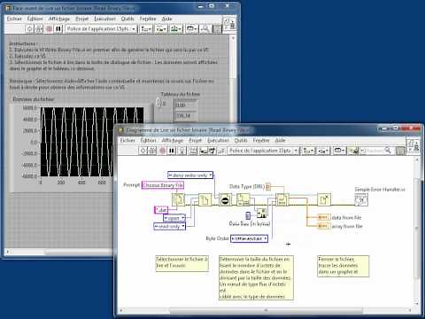Screen dimensions: 425x319
Task: Select Read from Binary File node
Action: 282,200
